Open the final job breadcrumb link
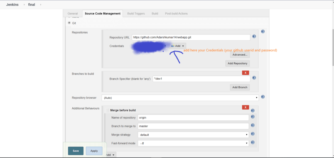Viewport: 334px width, 158px height. click(32, 4)
